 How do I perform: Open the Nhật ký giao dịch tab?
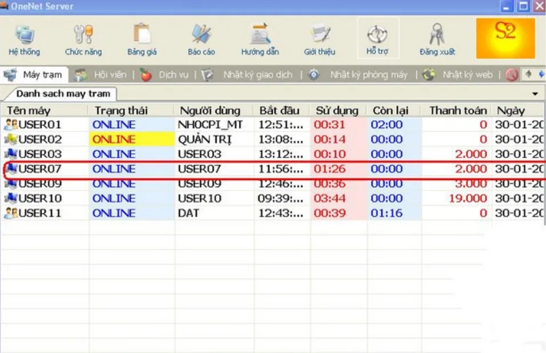(x=257, y=75)
